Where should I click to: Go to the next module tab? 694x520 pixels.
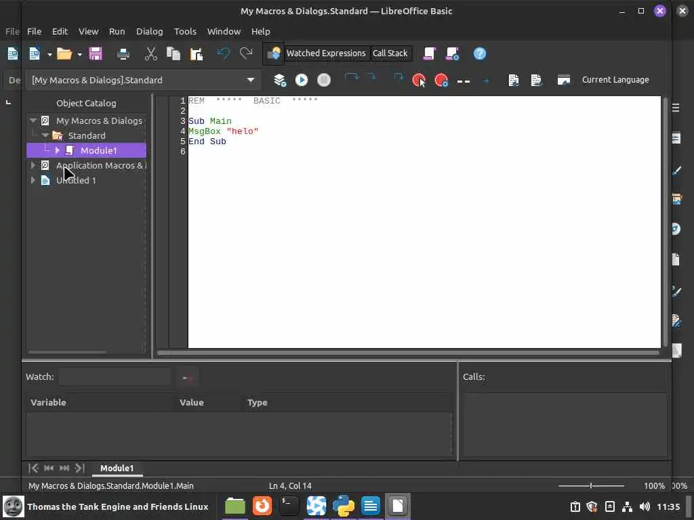pos(64,469)
